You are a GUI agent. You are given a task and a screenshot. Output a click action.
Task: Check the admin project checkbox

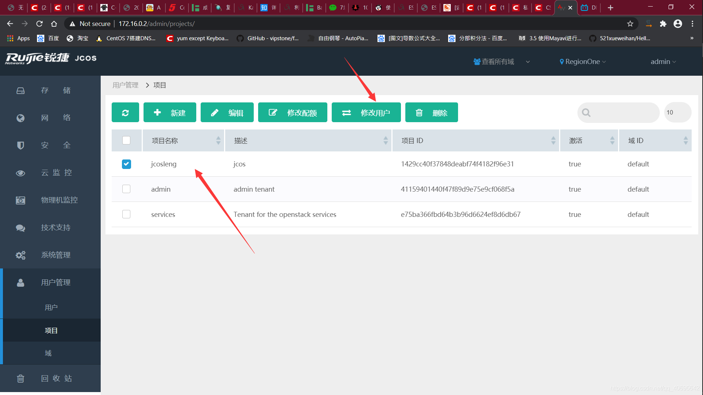point(126,189)
